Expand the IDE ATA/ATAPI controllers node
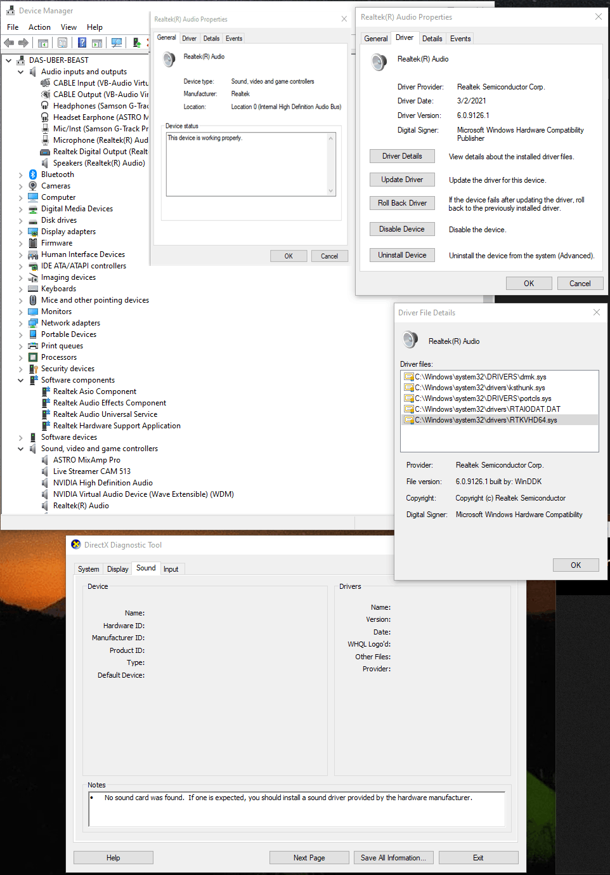The width and height of the screenshot is (610, 875). point(20,266)
